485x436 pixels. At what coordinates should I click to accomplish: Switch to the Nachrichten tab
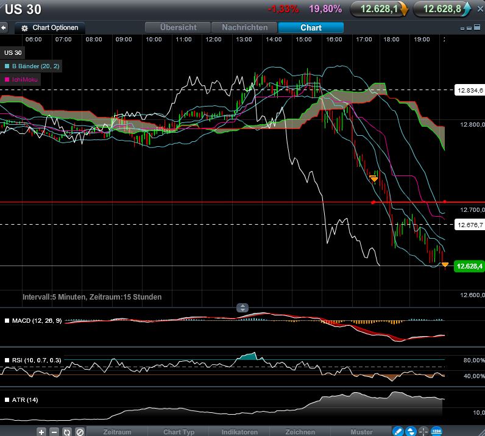[244, 27]
